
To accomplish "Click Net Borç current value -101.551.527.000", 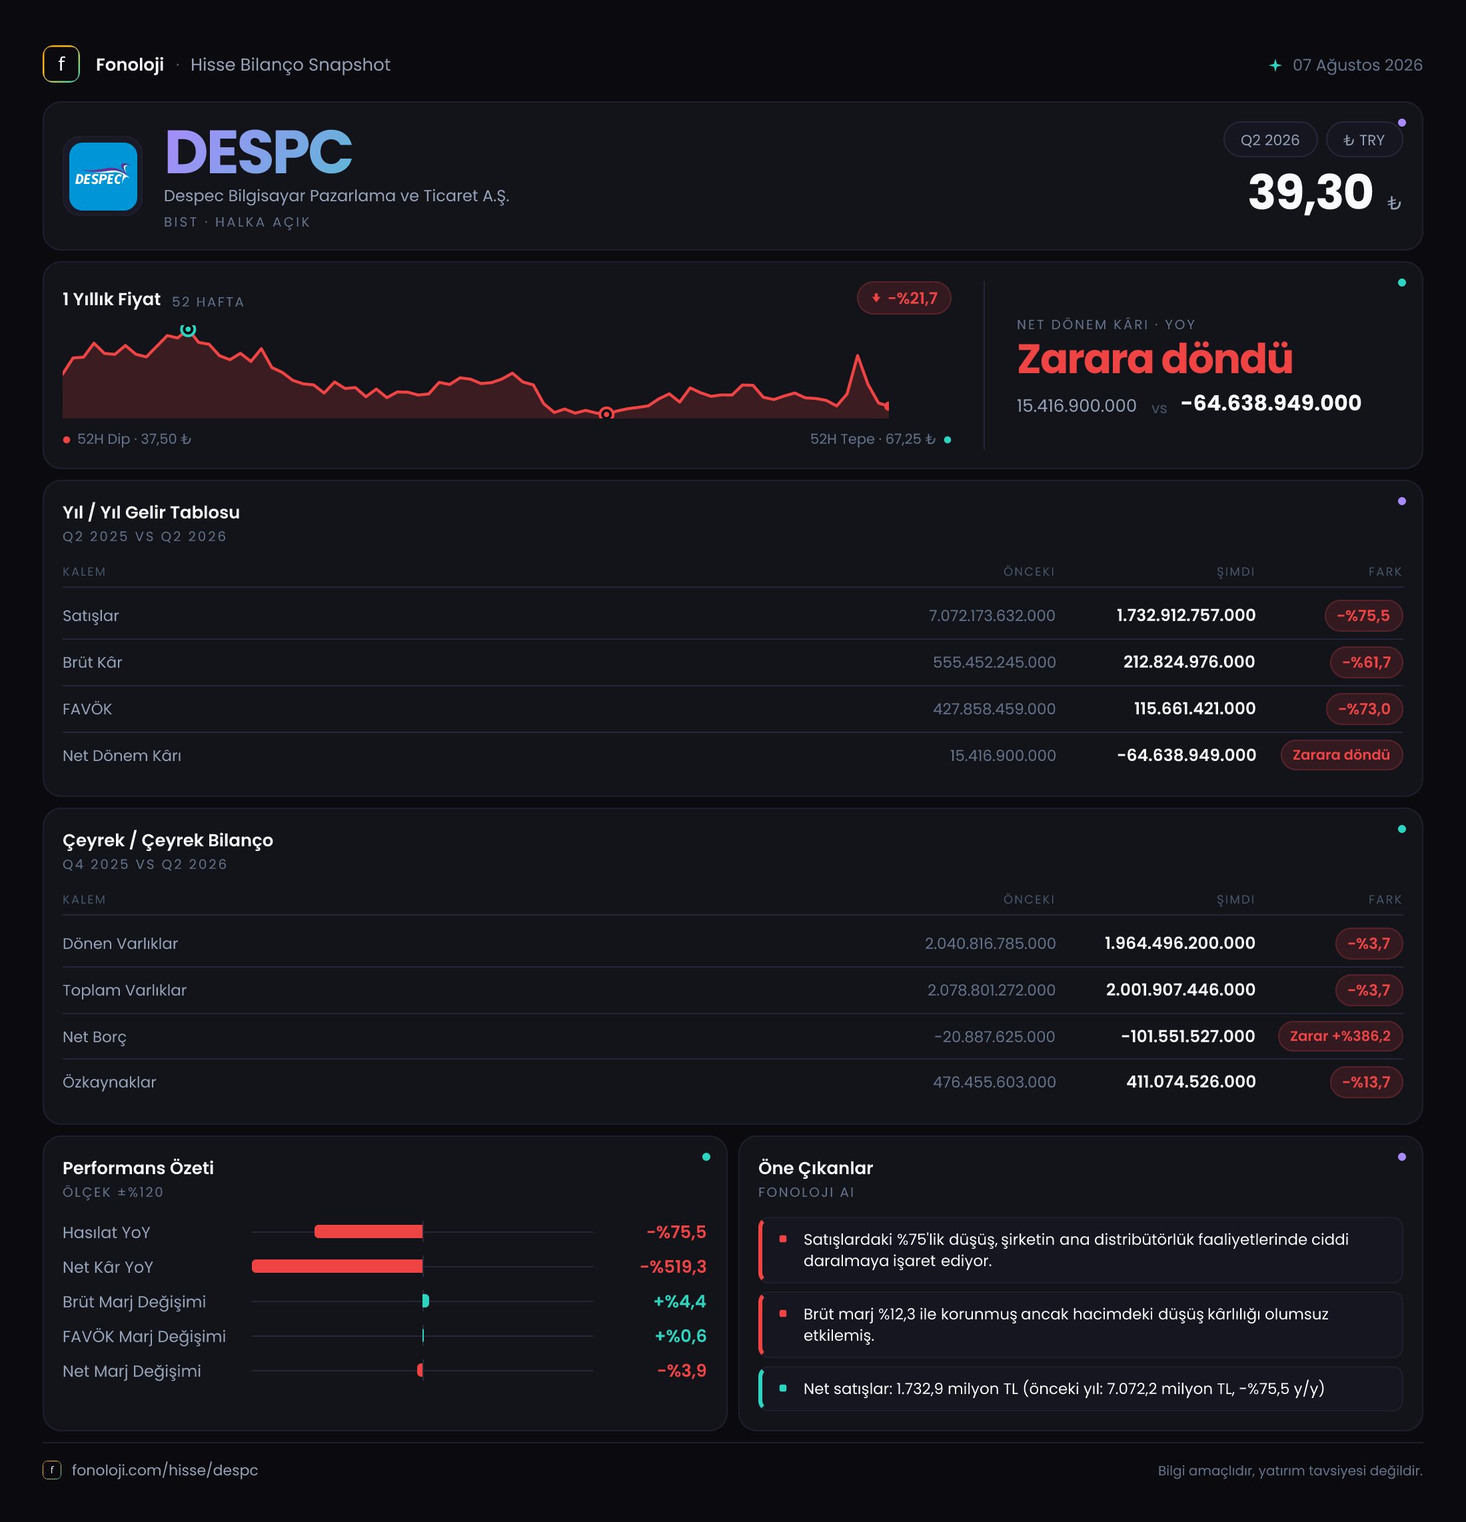I will (1187, 1036).
